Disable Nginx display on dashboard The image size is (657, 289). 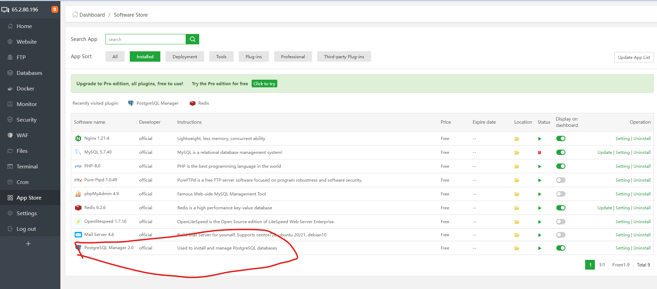(x=561, y=139)
